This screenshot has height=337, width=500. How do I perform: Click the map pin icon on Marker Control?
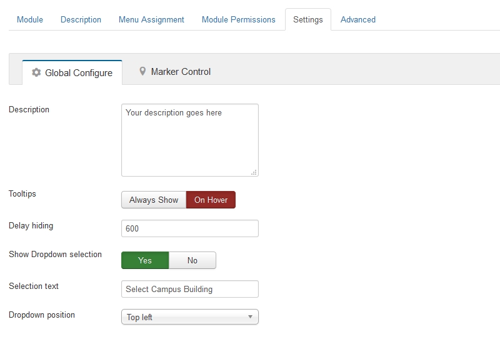point(142,71)
